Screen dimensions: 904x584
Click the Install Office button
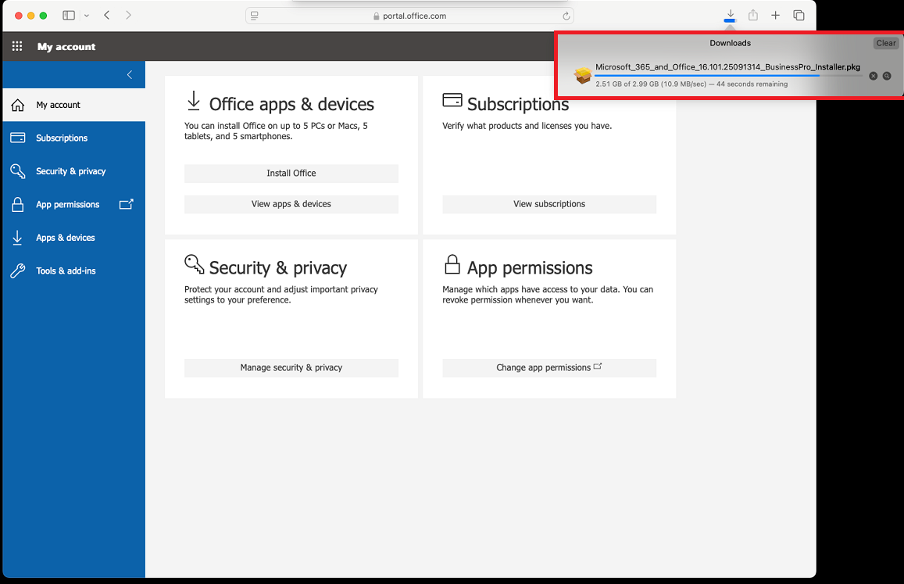291,174
